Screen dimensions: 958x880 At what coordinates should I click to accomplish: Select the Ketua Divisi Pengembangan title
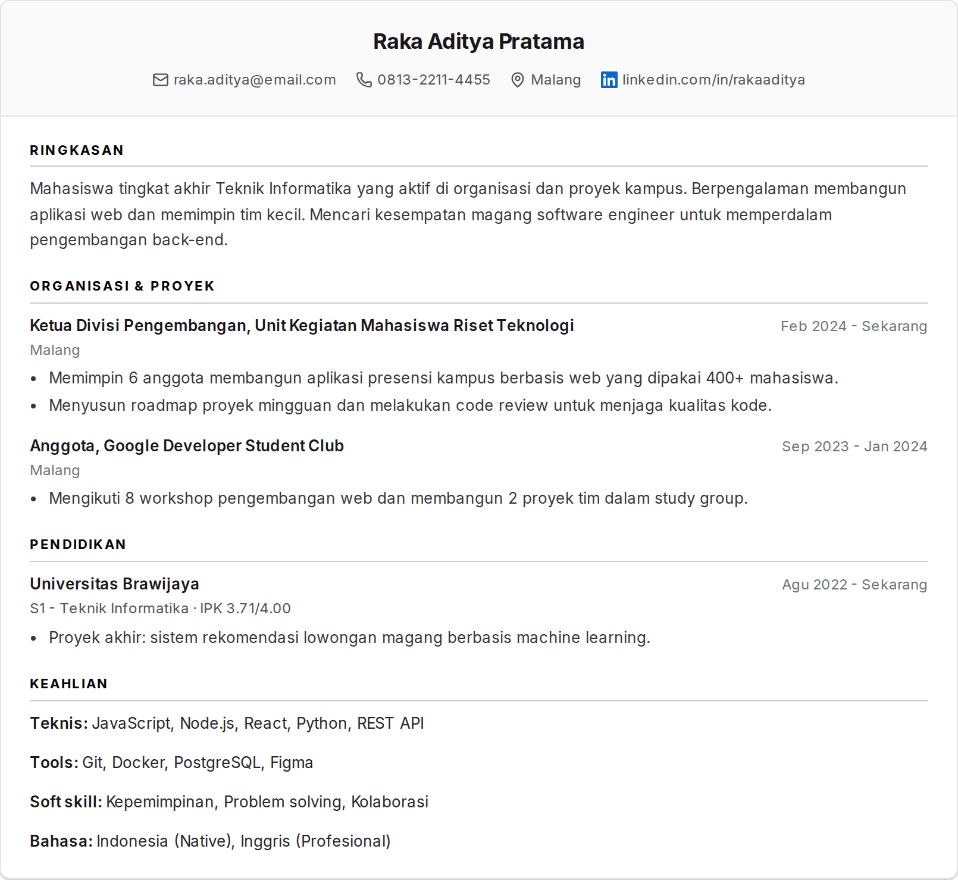[302, 326]
